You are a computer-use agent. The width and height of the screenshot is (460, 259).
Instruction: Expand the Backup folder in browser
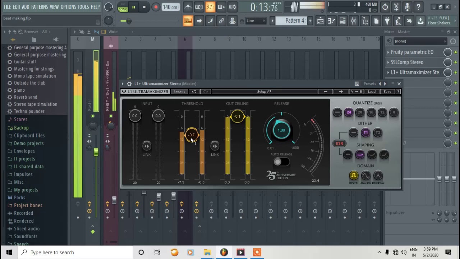pos(21,128)
